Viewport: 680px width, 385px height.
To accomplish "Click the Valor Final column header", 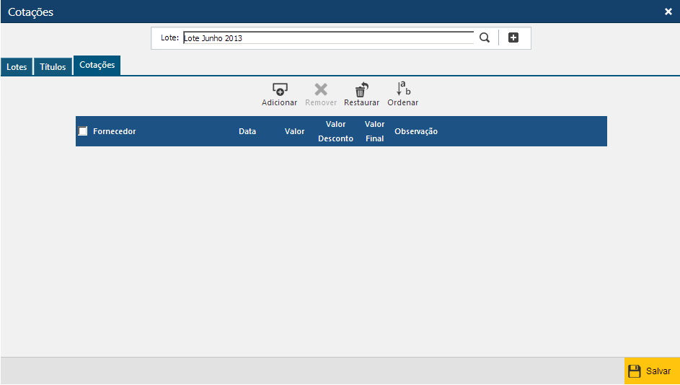I will tap(374, 131).
